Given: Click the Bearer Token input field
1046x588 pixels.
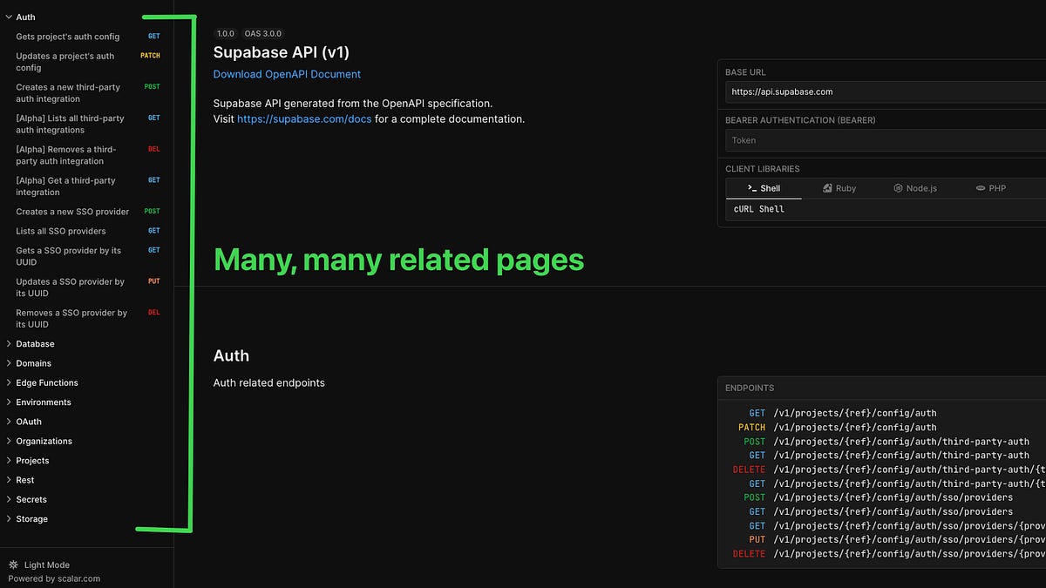Looking at the screenshot, I should 886,140.
